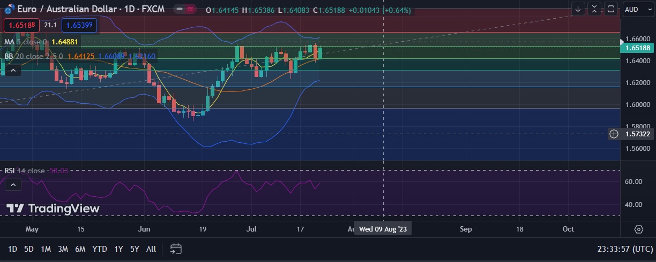Select the 1Y time range
This screenshot has height=262, width=656.
pos(118,249)
